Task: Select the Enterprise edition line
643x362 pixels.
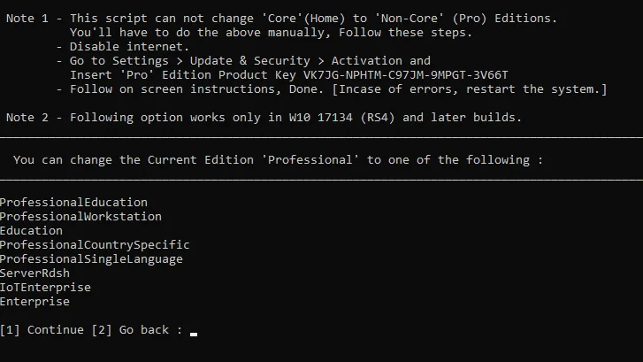Action: tap(34, 302)
